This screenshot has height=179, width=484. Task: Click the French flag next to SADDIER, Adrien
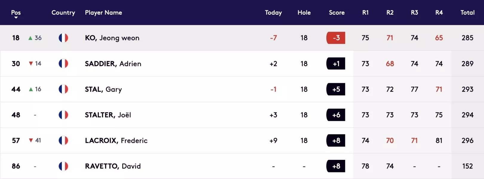63,63
